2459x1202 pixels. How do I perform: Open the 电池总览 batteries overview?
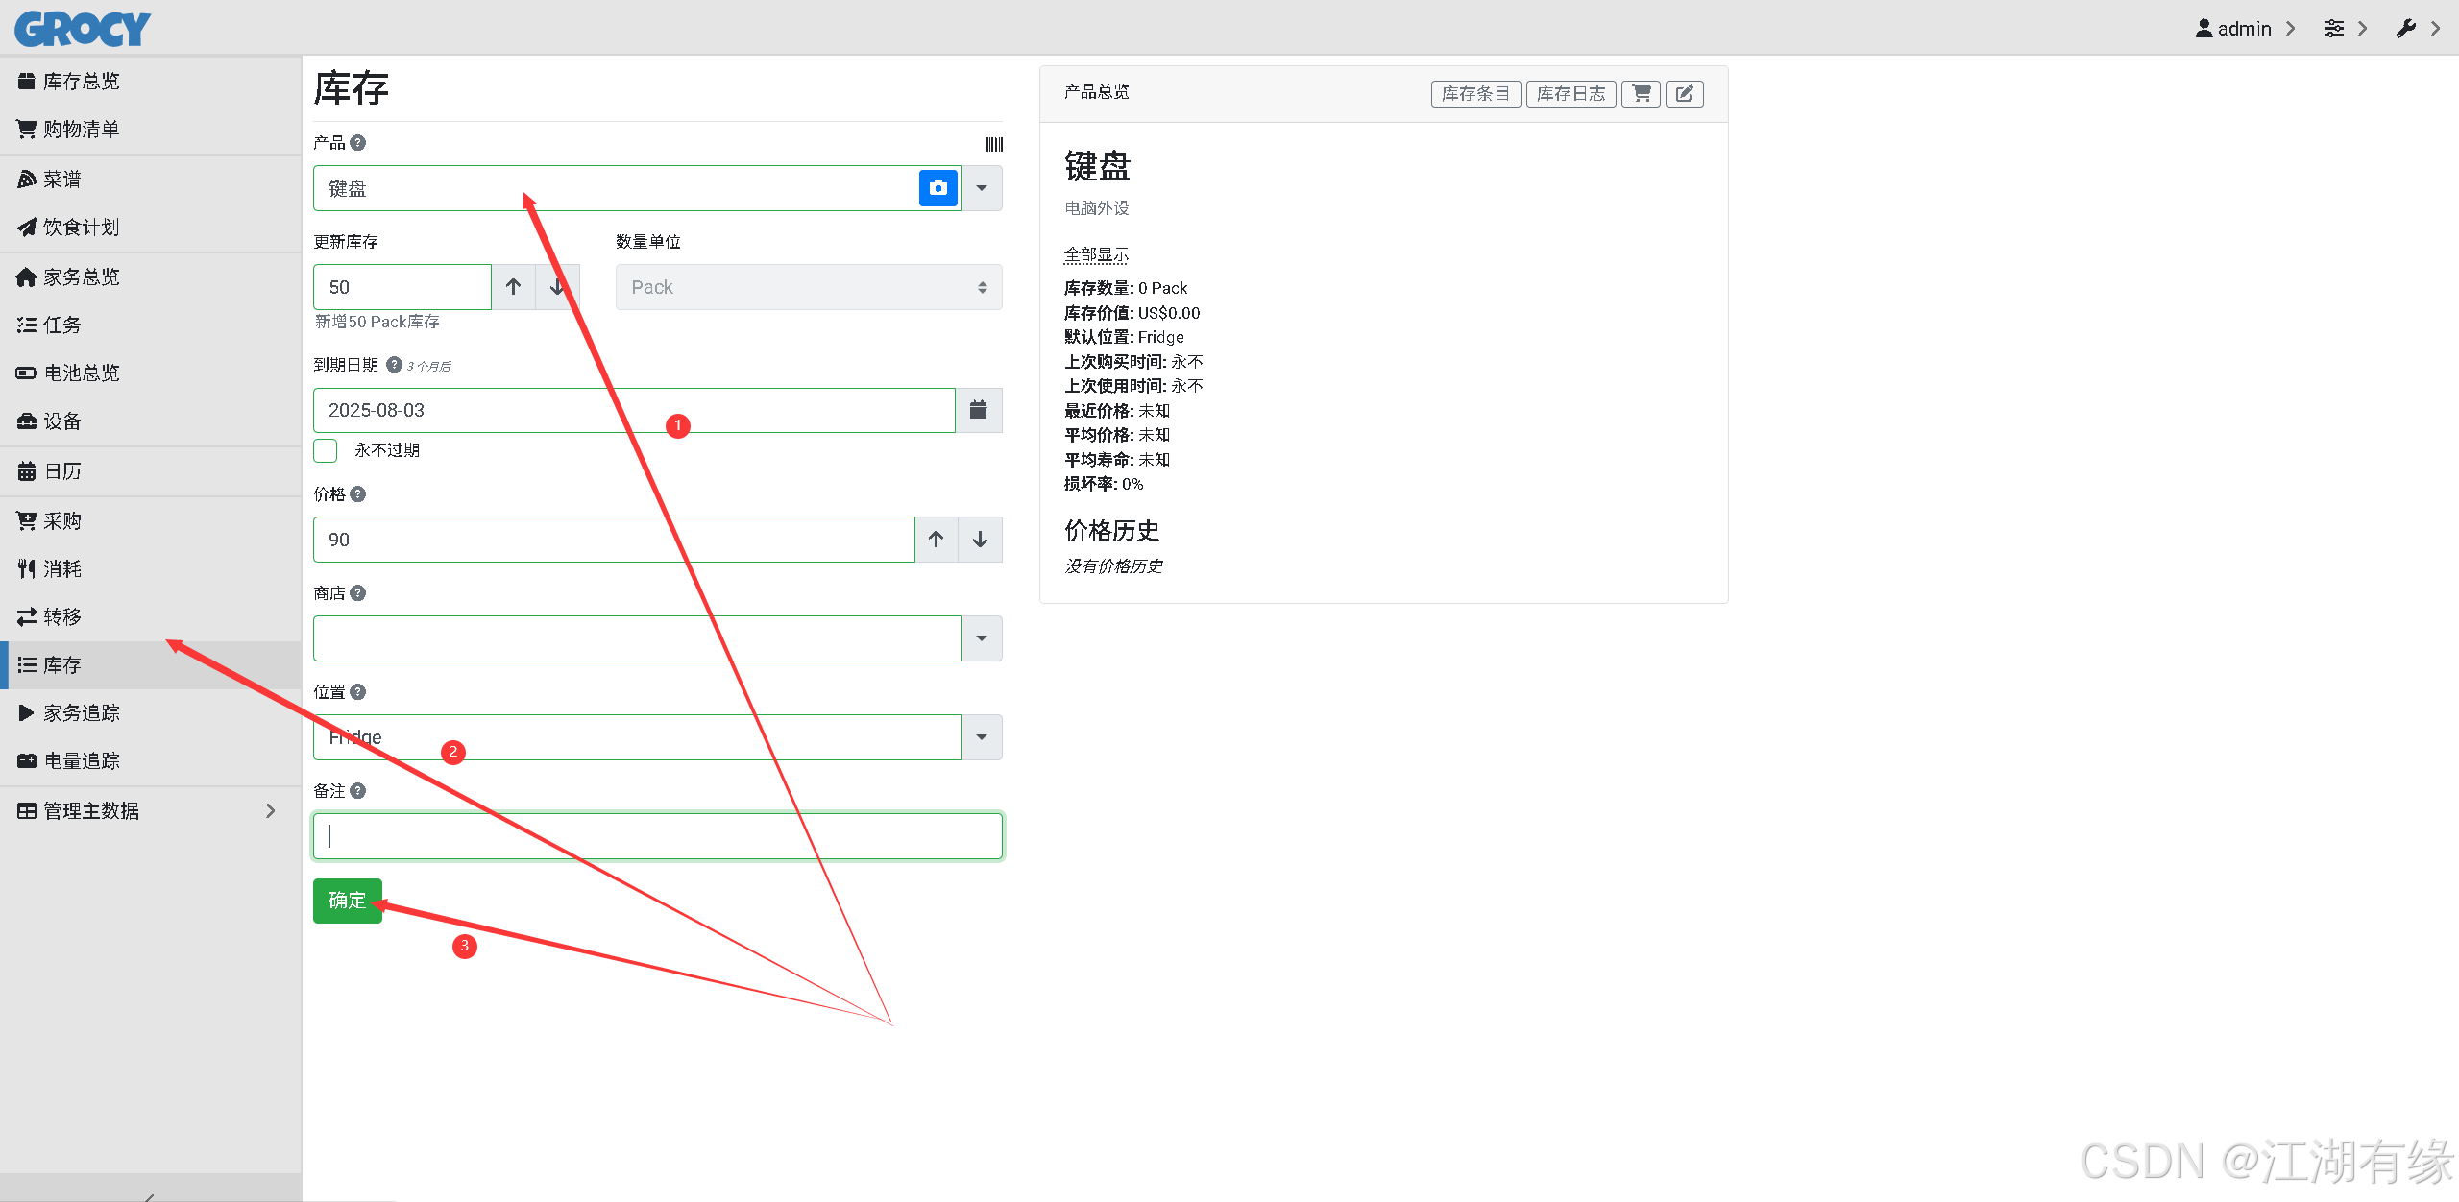pyautogui.click(x=82, y=373)
